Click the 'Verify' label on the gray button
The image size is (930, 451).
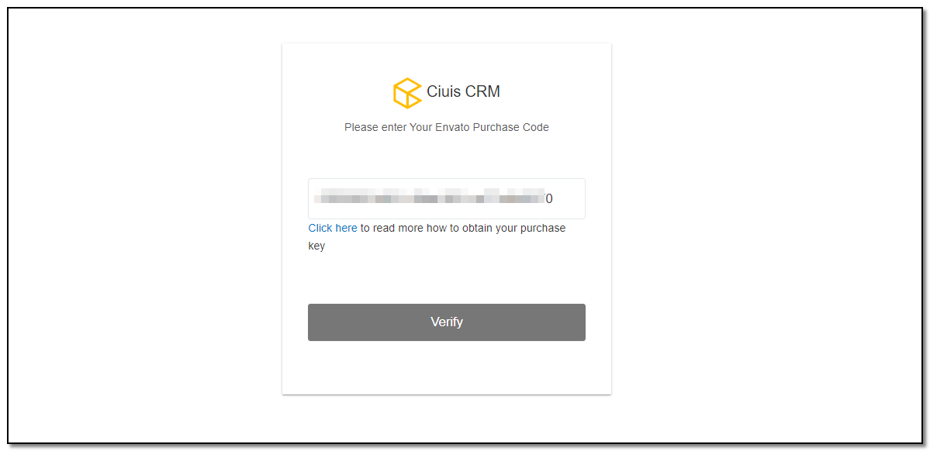(x=447, y=322)
